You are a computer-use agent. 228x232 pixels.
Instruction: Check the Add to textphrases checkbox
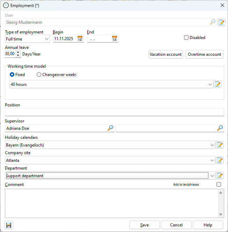(x=219, y=185)
